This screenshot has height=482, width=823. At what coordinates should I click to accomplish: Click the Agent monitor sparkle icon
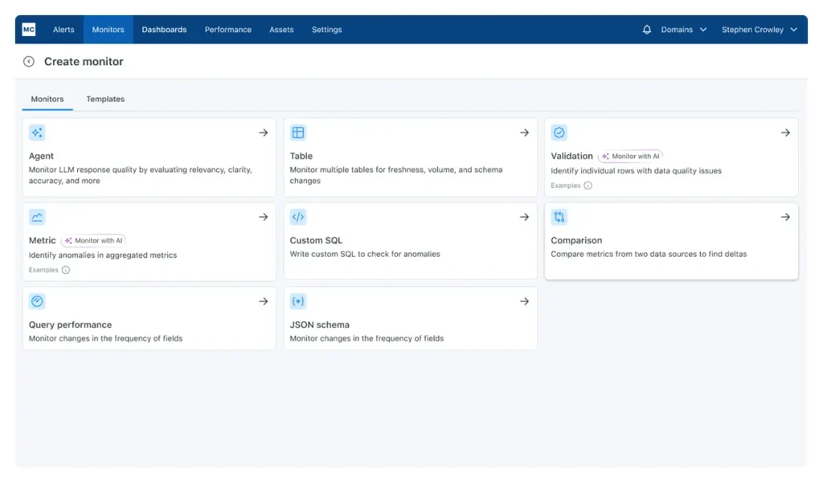37,133
